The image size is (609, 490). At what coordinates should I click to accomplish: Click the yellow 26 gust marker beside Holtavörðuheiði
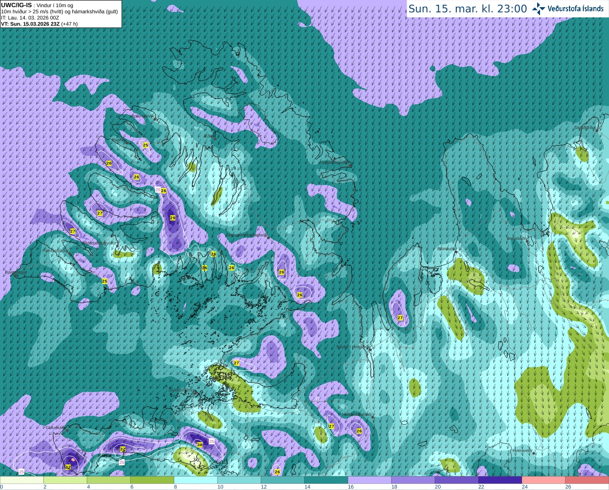(359, 431)
